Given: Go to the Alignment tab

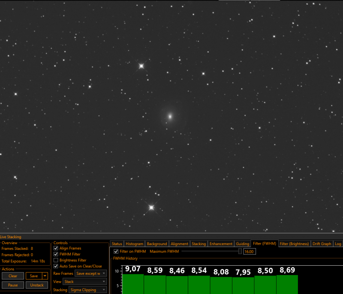Looking at the screenshot, I should [x=179, y=244].
